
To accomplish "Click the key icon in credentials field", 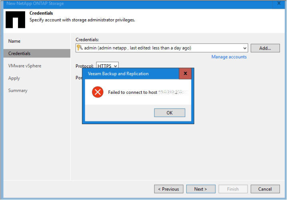I will click(80, 48).
